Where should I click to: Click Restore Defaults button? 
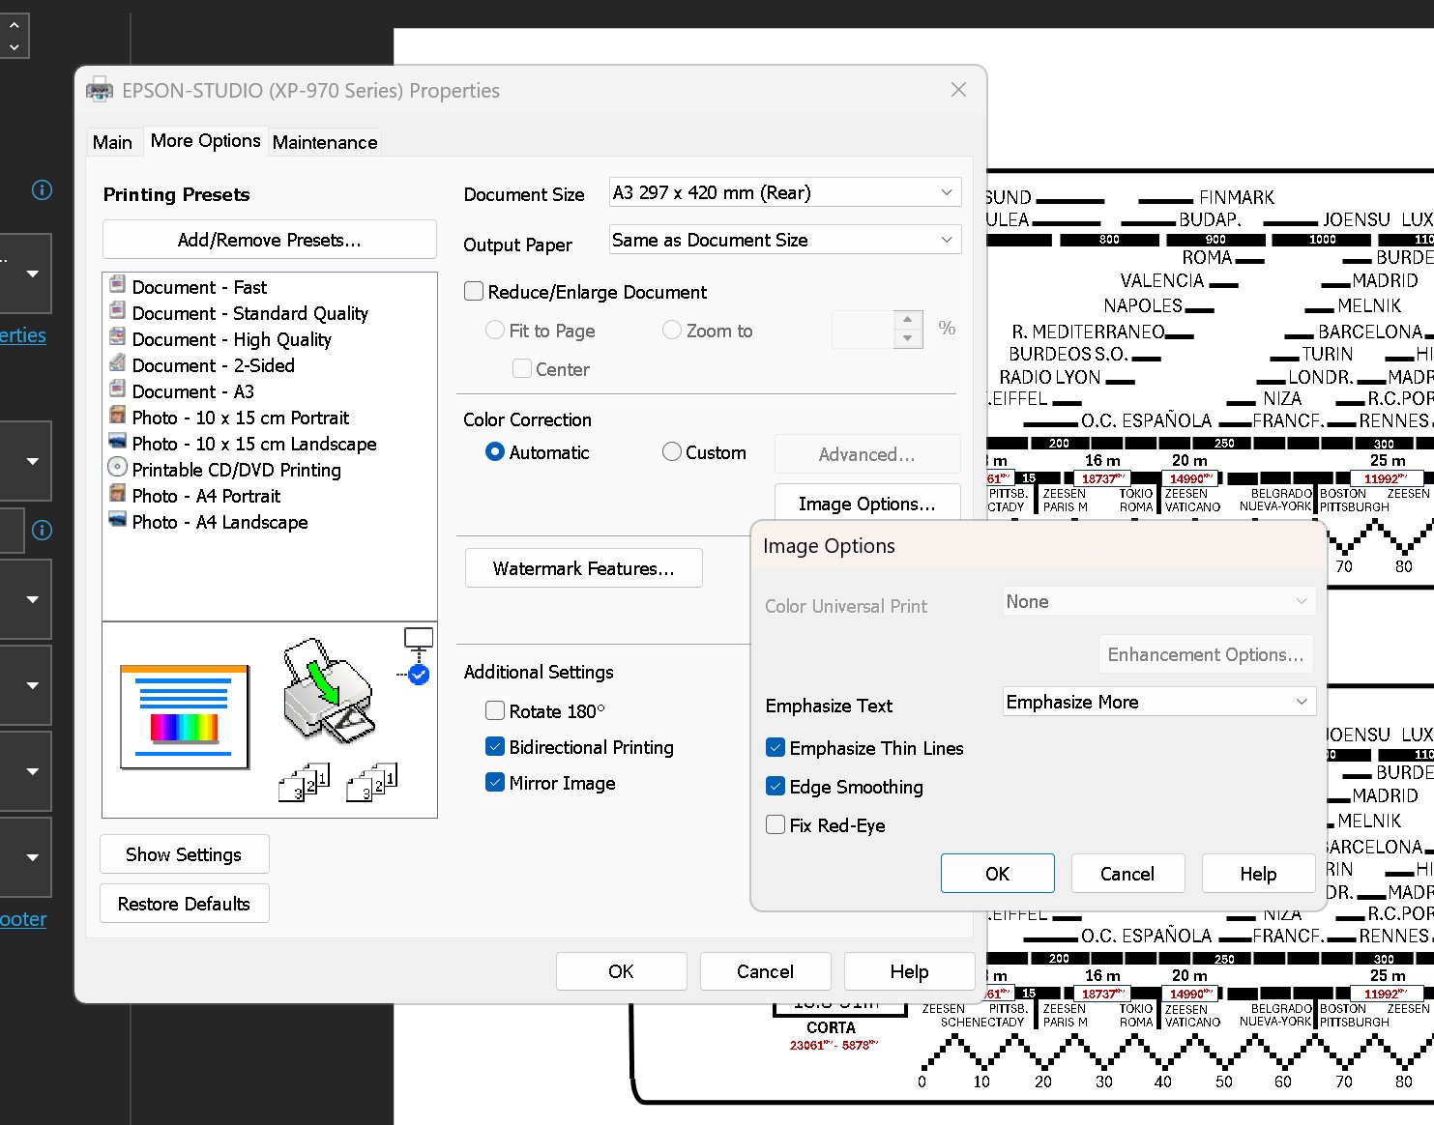(184, 904)
